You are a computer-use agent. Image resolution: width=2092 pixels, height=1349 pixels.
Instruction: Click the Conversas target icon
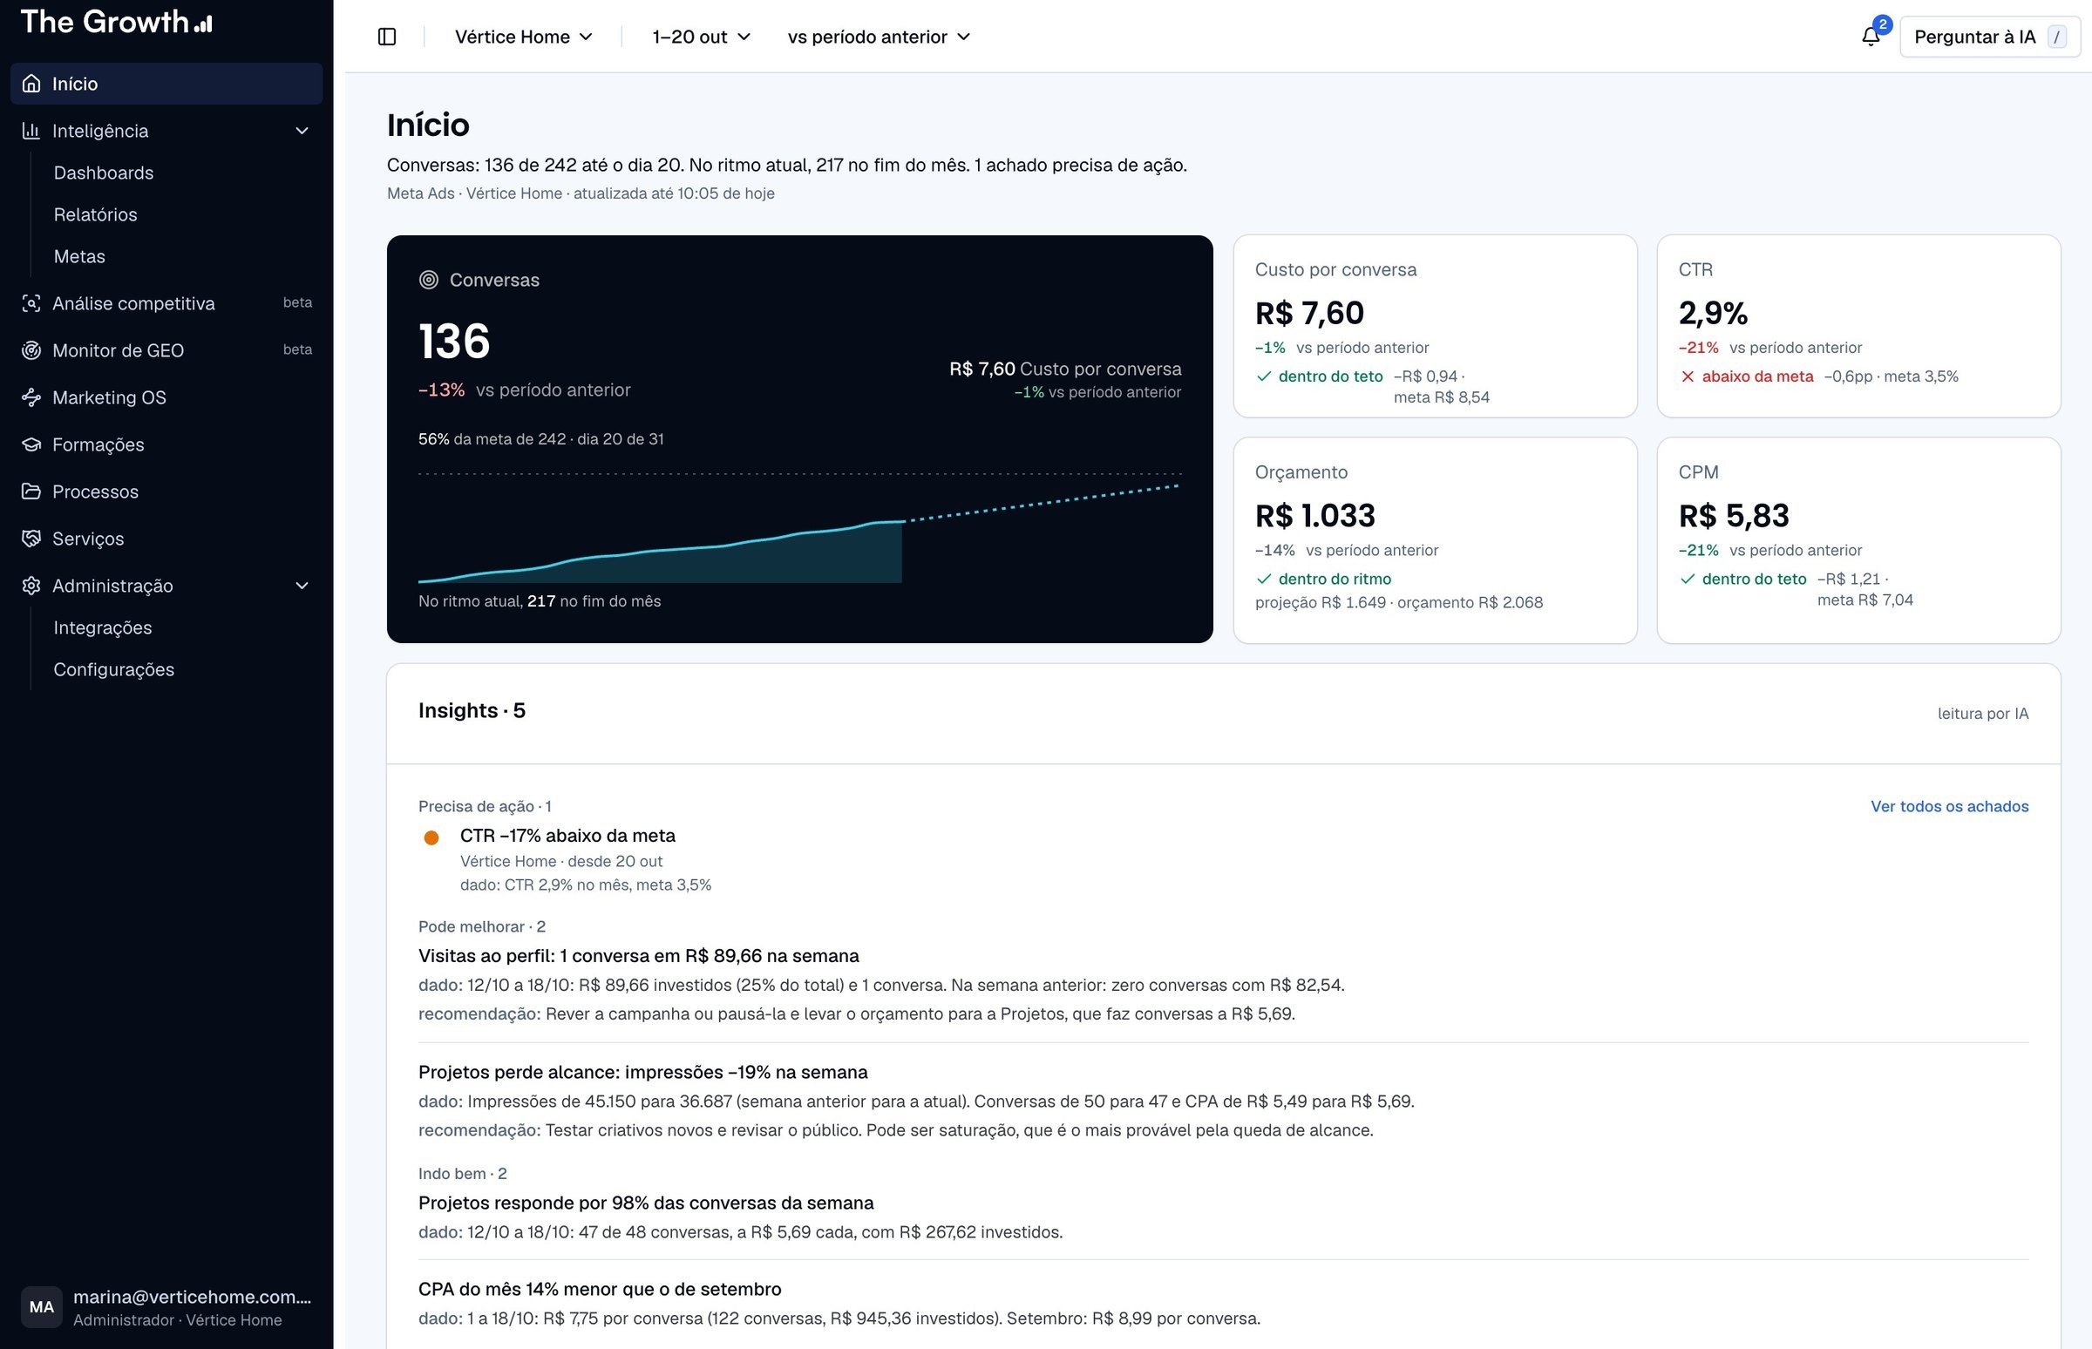428,280
